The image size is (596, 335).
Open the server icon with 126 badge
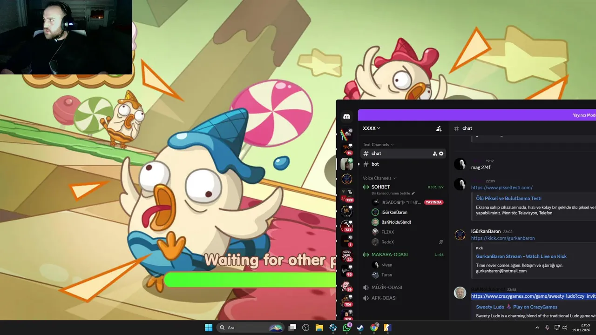point(346,301)
